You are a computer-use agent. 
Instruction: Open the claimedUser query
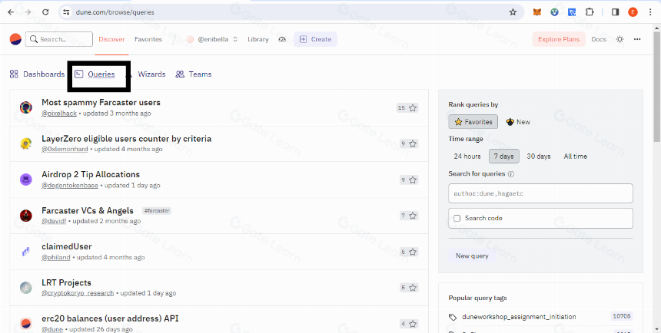point(67,246)
